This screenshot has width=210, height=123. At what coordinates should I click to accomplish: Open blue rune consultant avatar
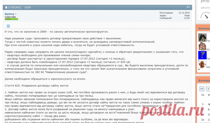pos(202,55)
